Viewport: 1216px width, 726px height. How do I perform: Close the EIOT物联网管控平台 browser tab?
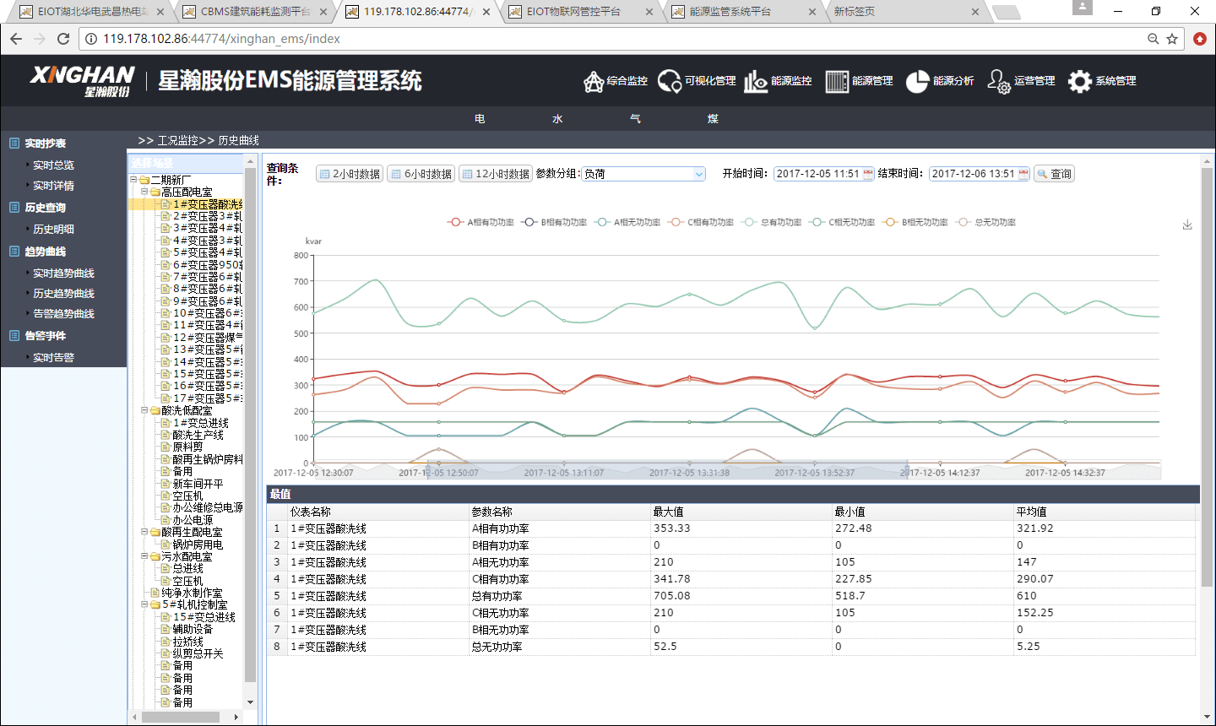pyautogui.click(x=649, y=12)
